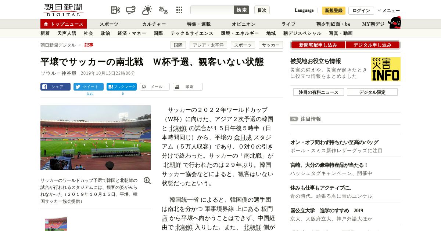Open the newspaper list icon in header
This screenshot has height=231, width=441.
click(115, 10)
